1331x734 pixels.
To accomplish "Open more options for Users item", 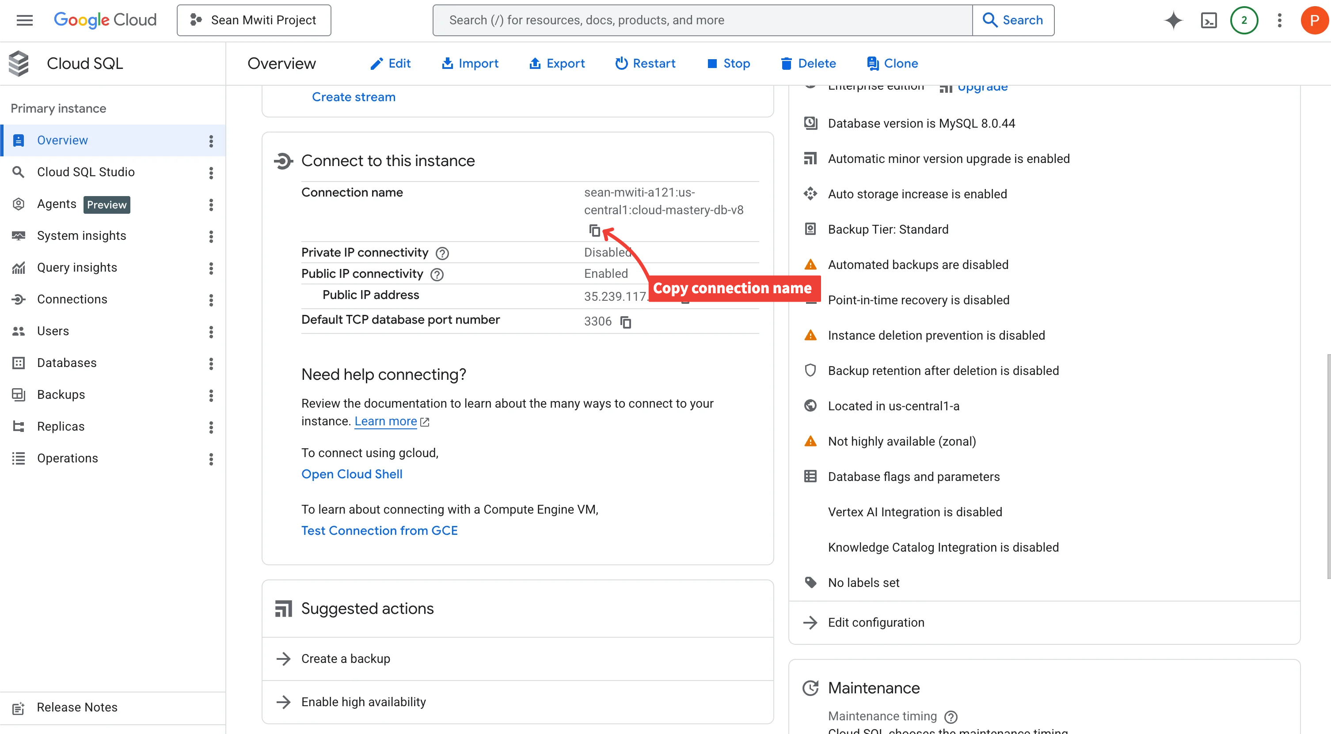I will coord(211,332).
